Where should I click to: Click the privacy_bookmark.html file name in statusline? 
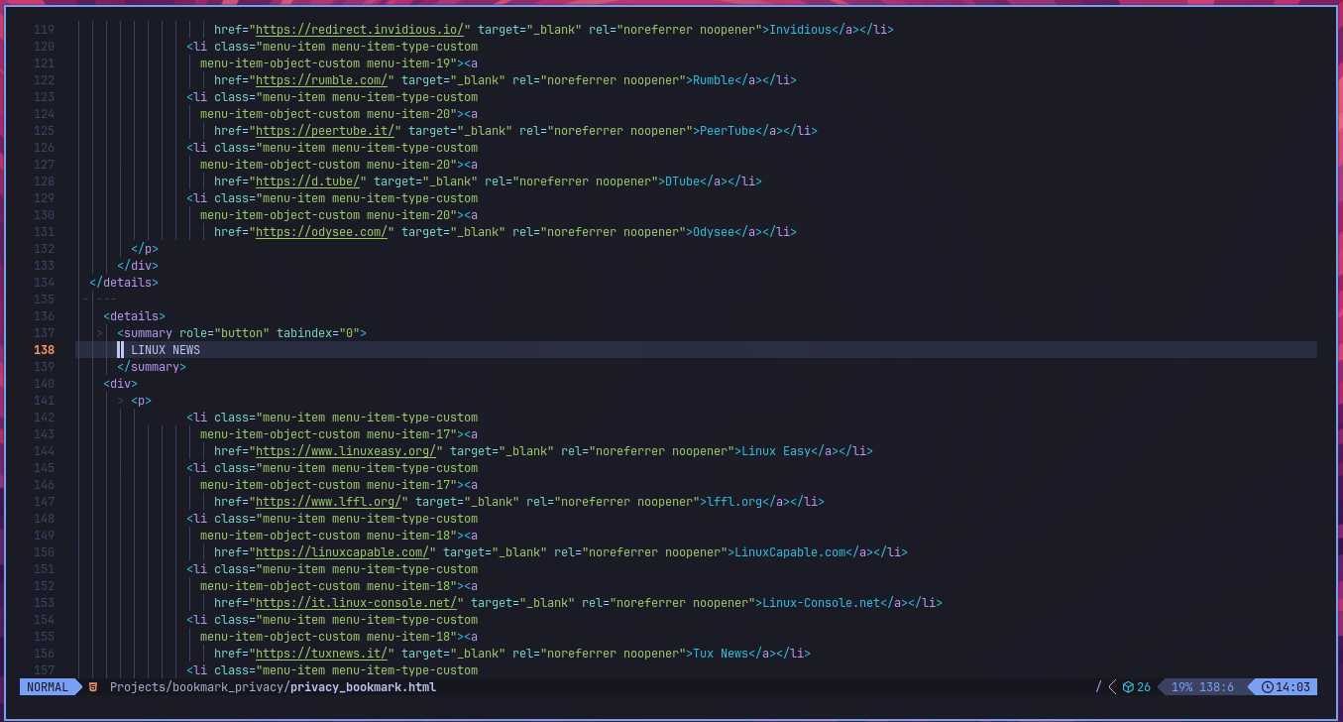(363, 687)
